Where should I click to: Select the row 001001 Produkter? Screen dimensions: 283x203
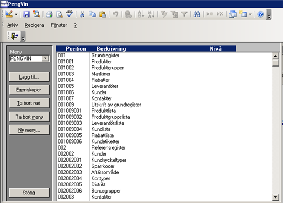pos(164,62)
